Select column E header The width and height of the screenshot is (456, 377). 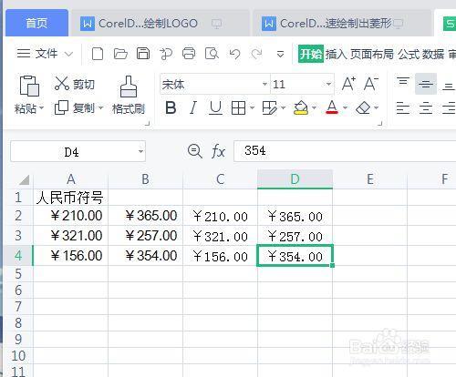click(x=370, y=179)
